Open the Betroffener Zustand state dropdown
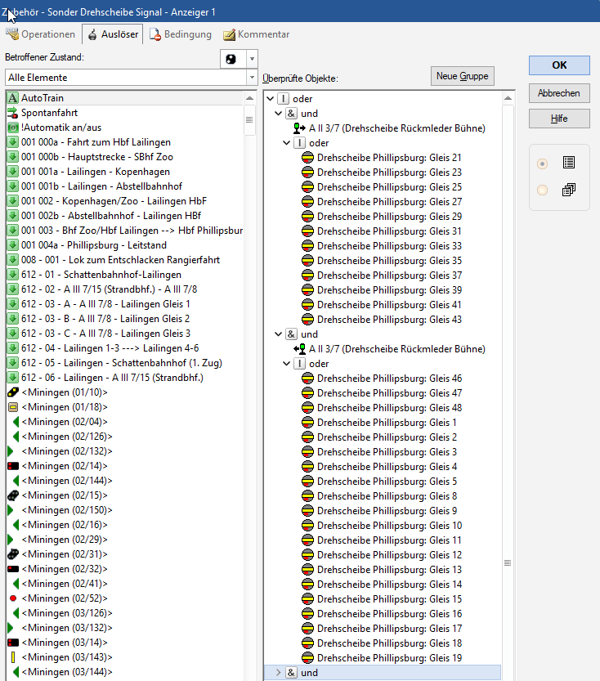 tap(252, 59)
